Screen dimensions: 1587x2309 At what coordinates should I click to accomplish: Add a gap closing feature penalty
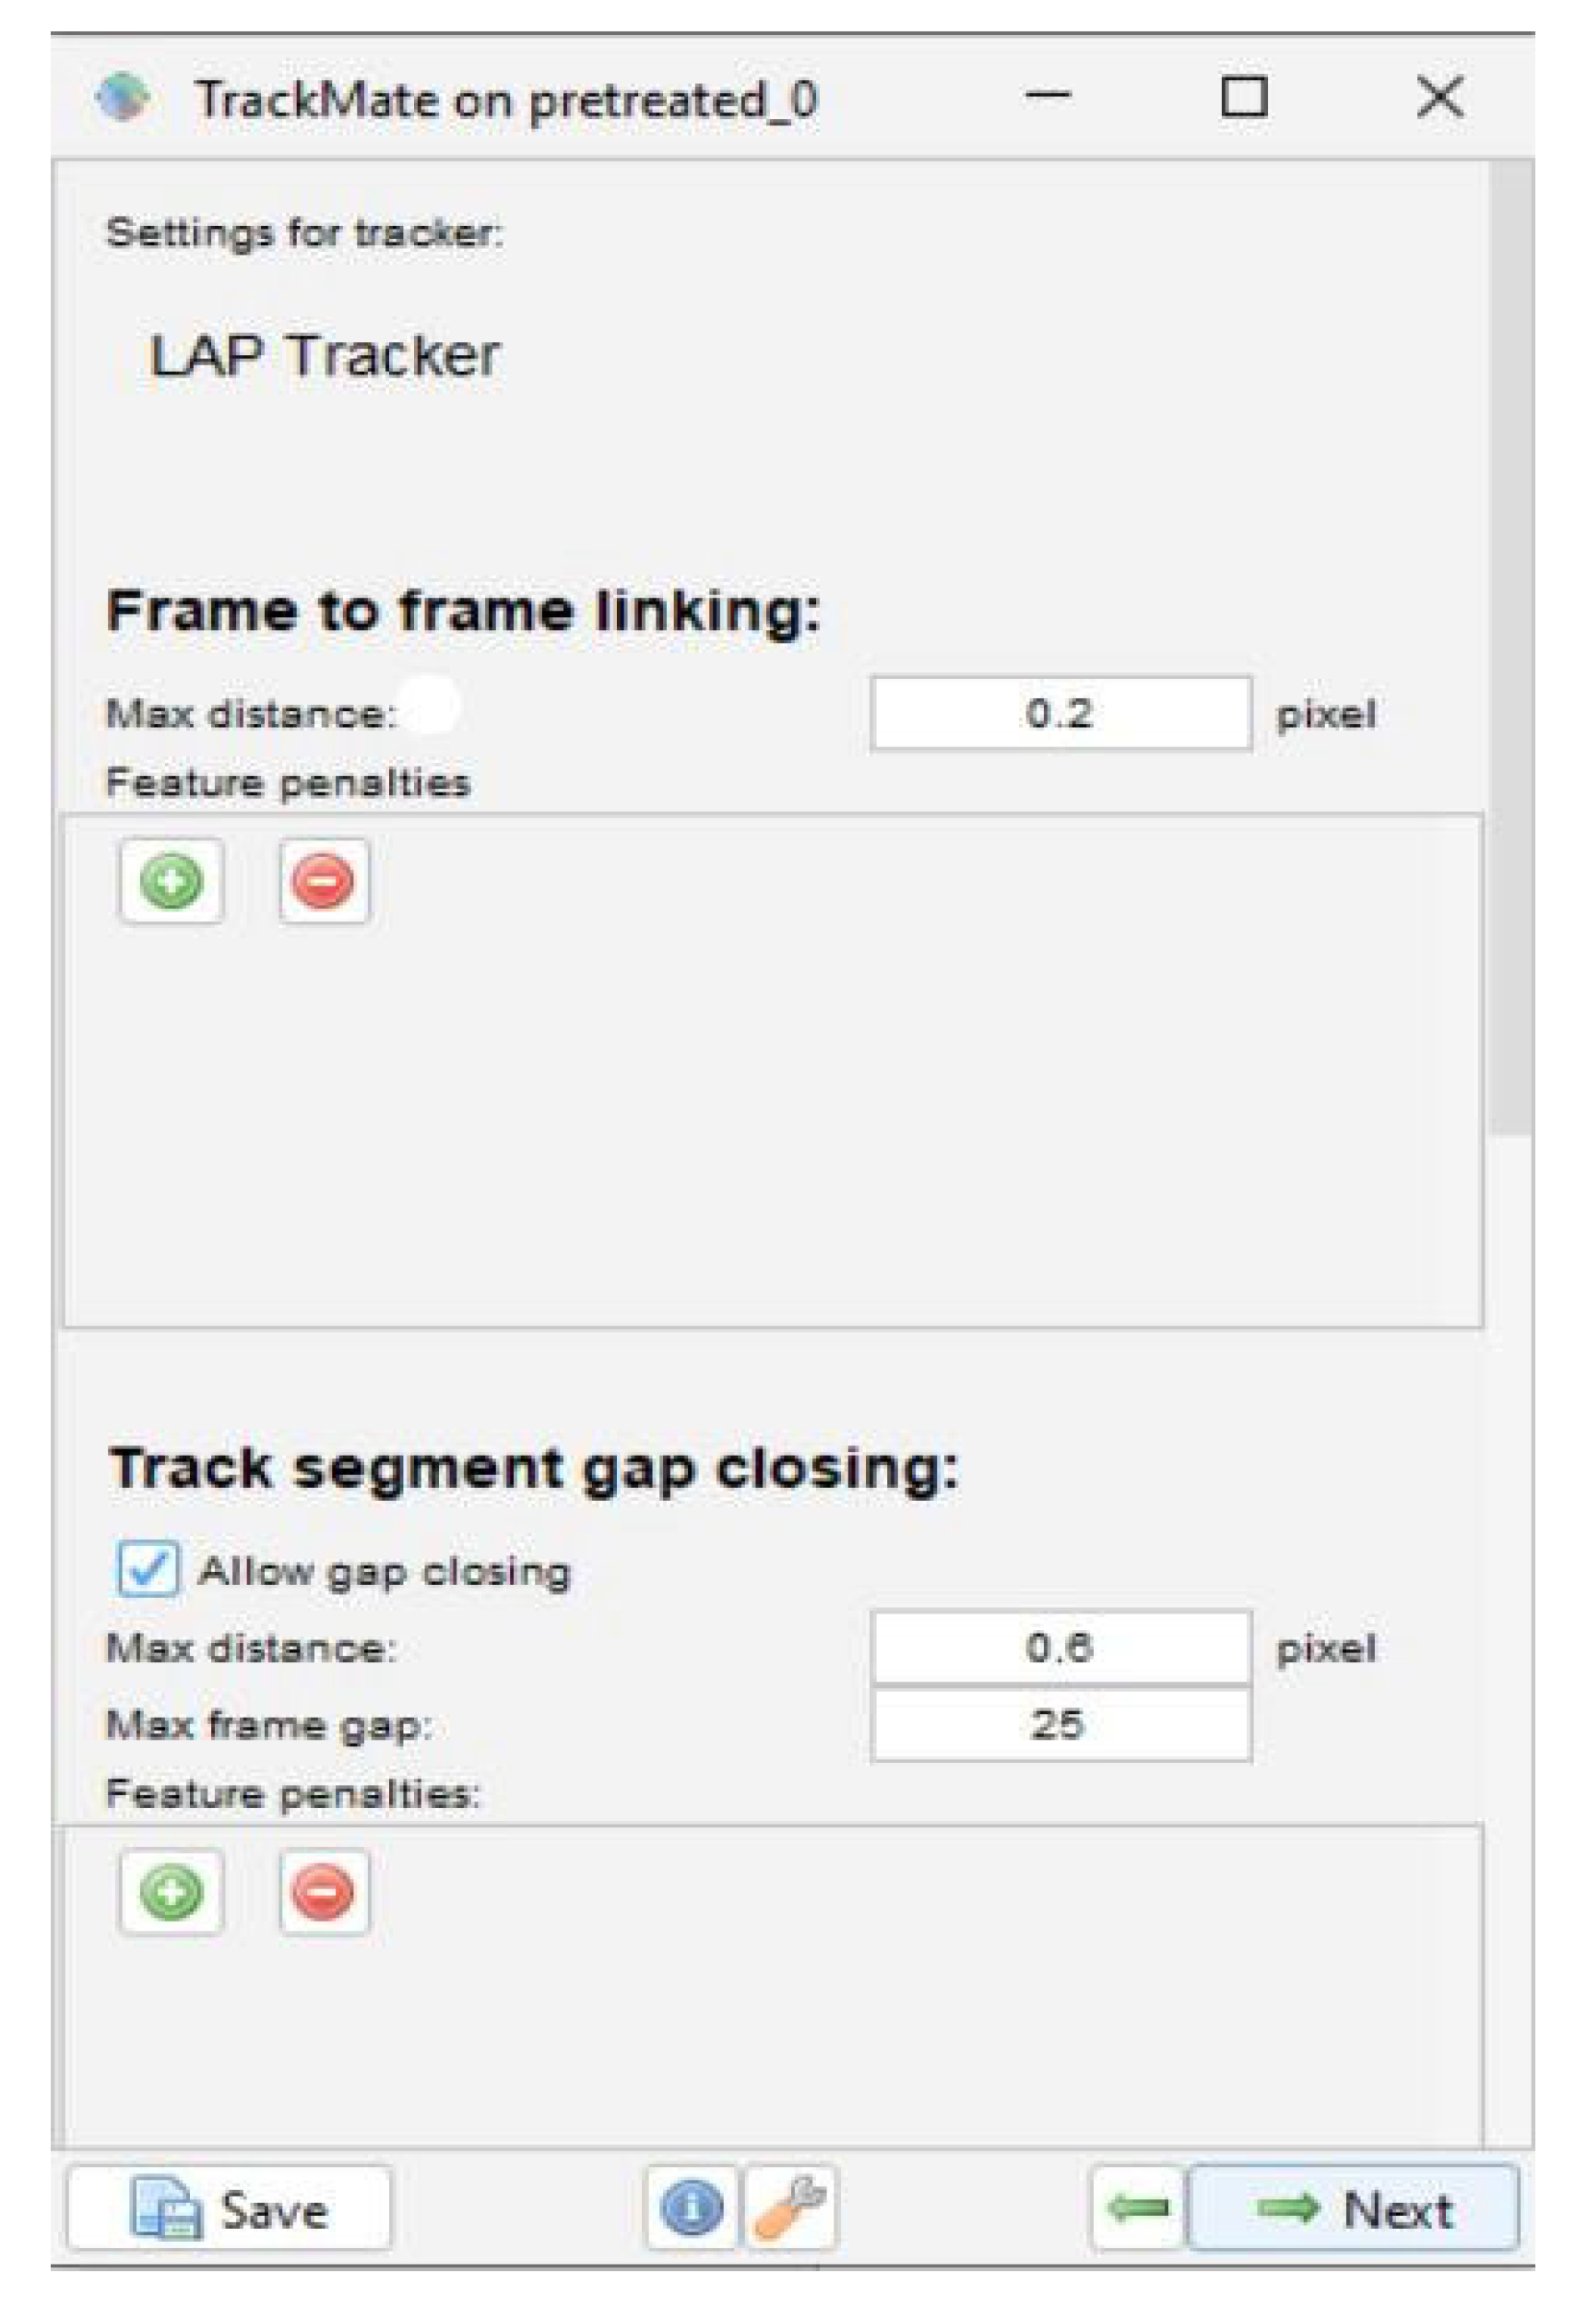[x=171, y=1891]
